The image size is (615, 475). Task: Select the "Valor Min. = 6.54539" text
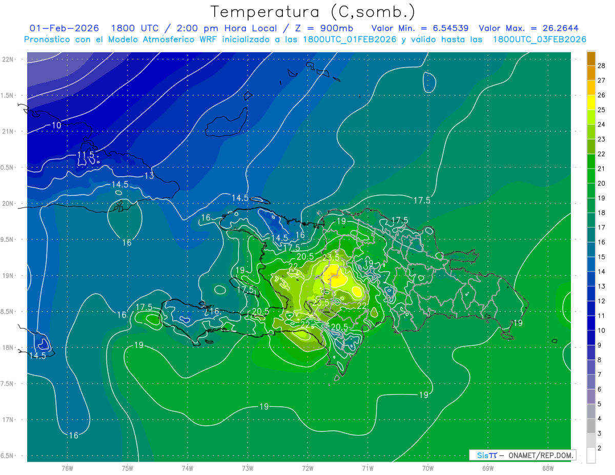click(x=420, y=28)
